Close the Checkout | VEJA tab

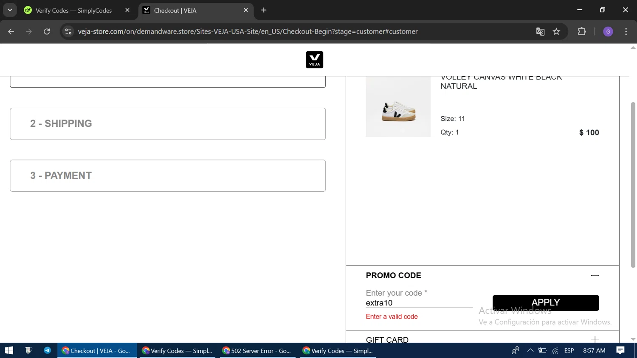[246, 10]
